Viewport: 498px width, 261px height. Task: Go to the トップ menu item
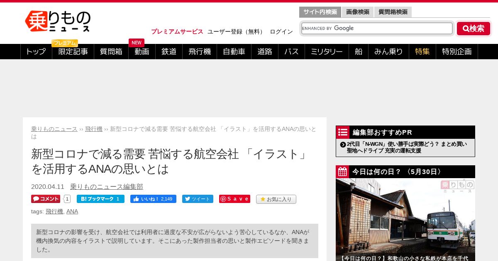[x=36, y=51]
